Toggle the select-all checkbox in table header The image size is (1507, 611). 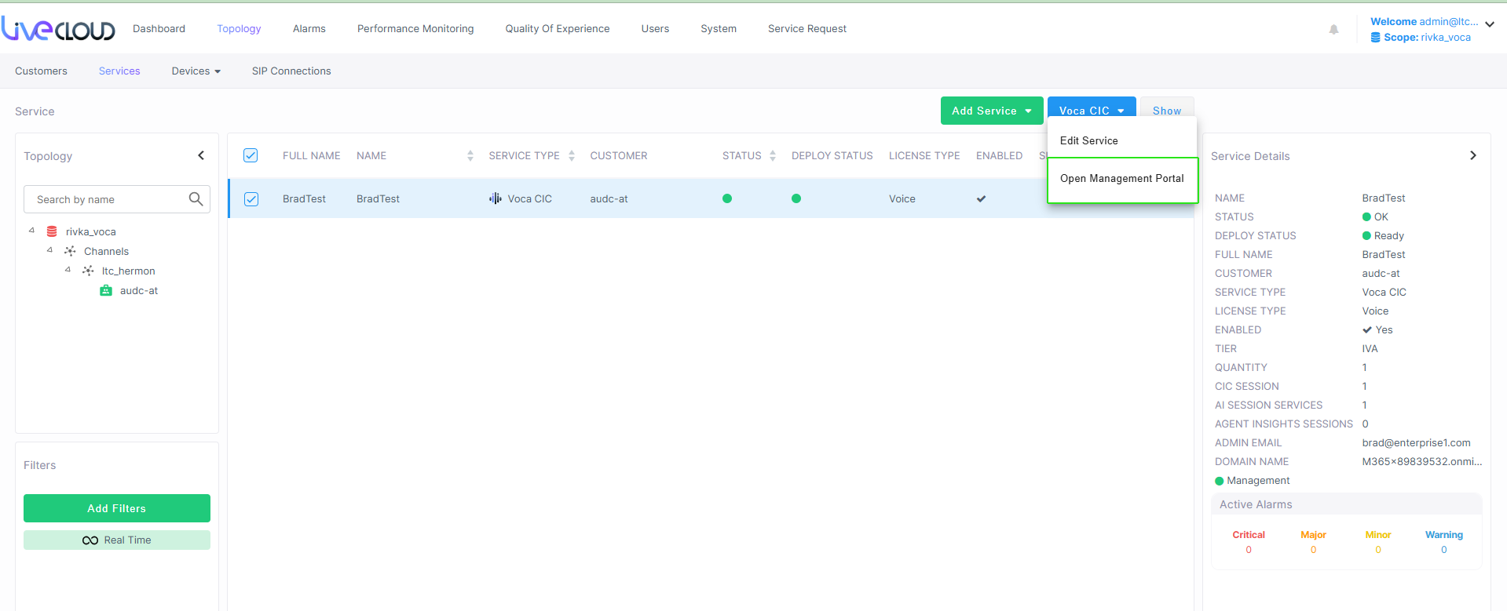tap(251, 155)
